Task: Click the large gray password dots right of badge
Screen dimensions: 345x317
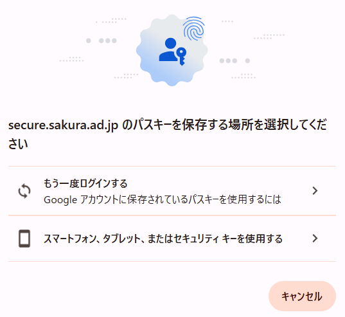Action: 234,60
